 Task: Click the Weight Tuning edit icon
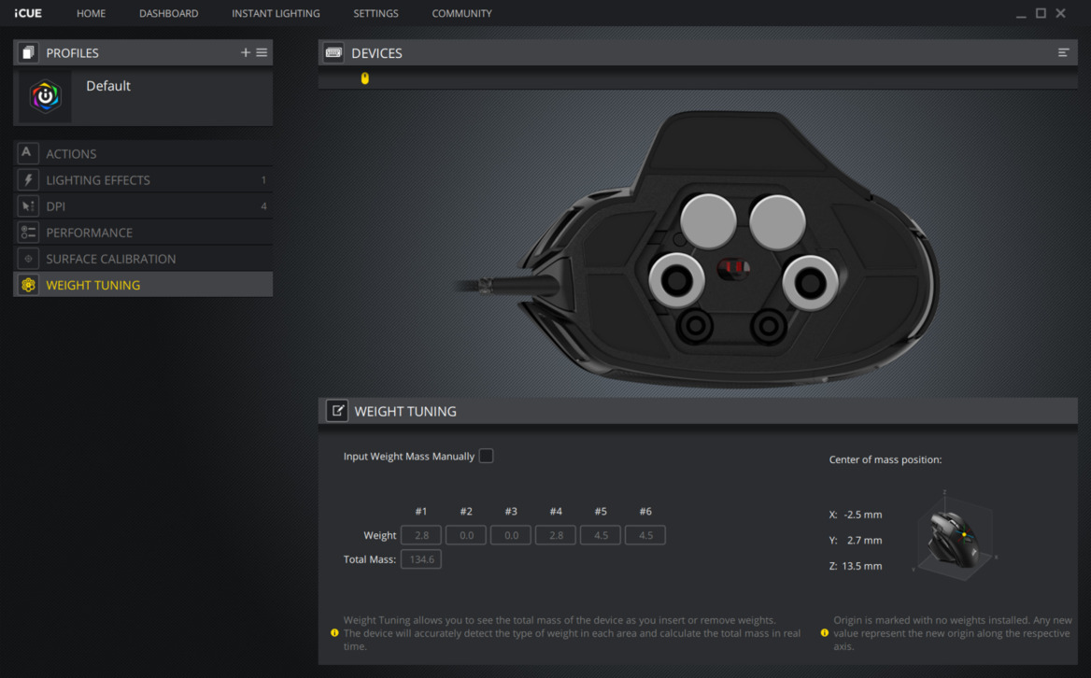coord(337,411)
